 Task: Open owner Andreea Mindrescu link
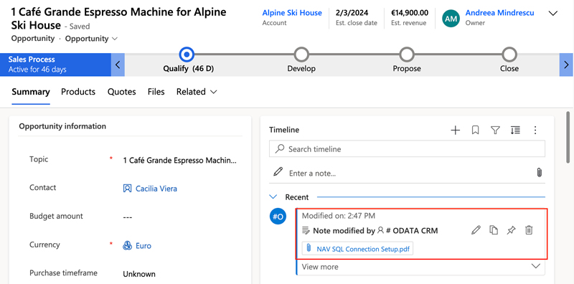pyautogui.click(x=499, y=13)
